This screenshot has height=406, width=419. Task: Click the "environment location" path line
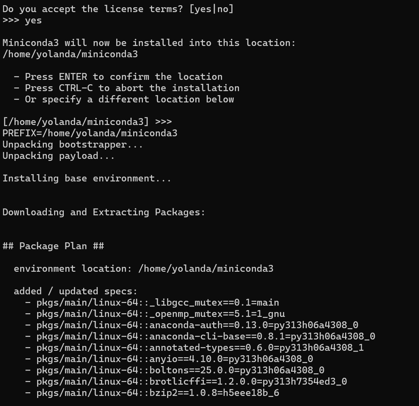143,269
